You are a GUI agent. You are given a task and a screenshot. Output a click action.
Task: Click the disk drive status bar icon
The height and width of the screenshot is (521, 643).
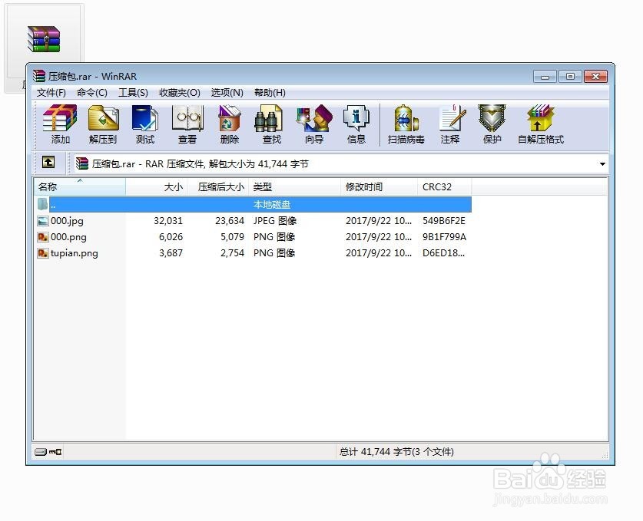pyautogui.click(x=41, y=452)
